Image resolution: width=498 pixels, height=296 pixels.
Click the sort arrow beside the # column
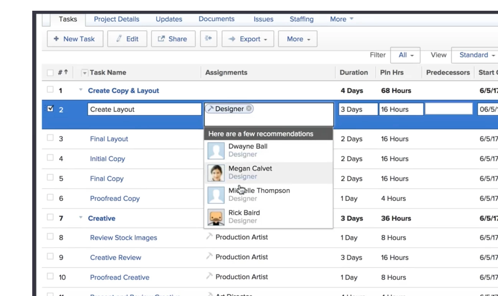pos(66,72)
